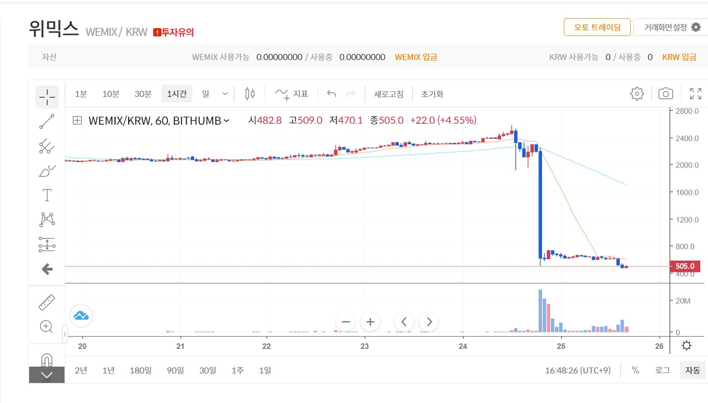Image resolution: width=708 pixels, height=403 pixels.
Task: Toggle 로그 logarithmic scale
Action: point(663,370)
